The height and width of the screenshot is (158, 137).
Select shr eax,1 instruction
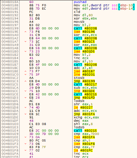83,104
